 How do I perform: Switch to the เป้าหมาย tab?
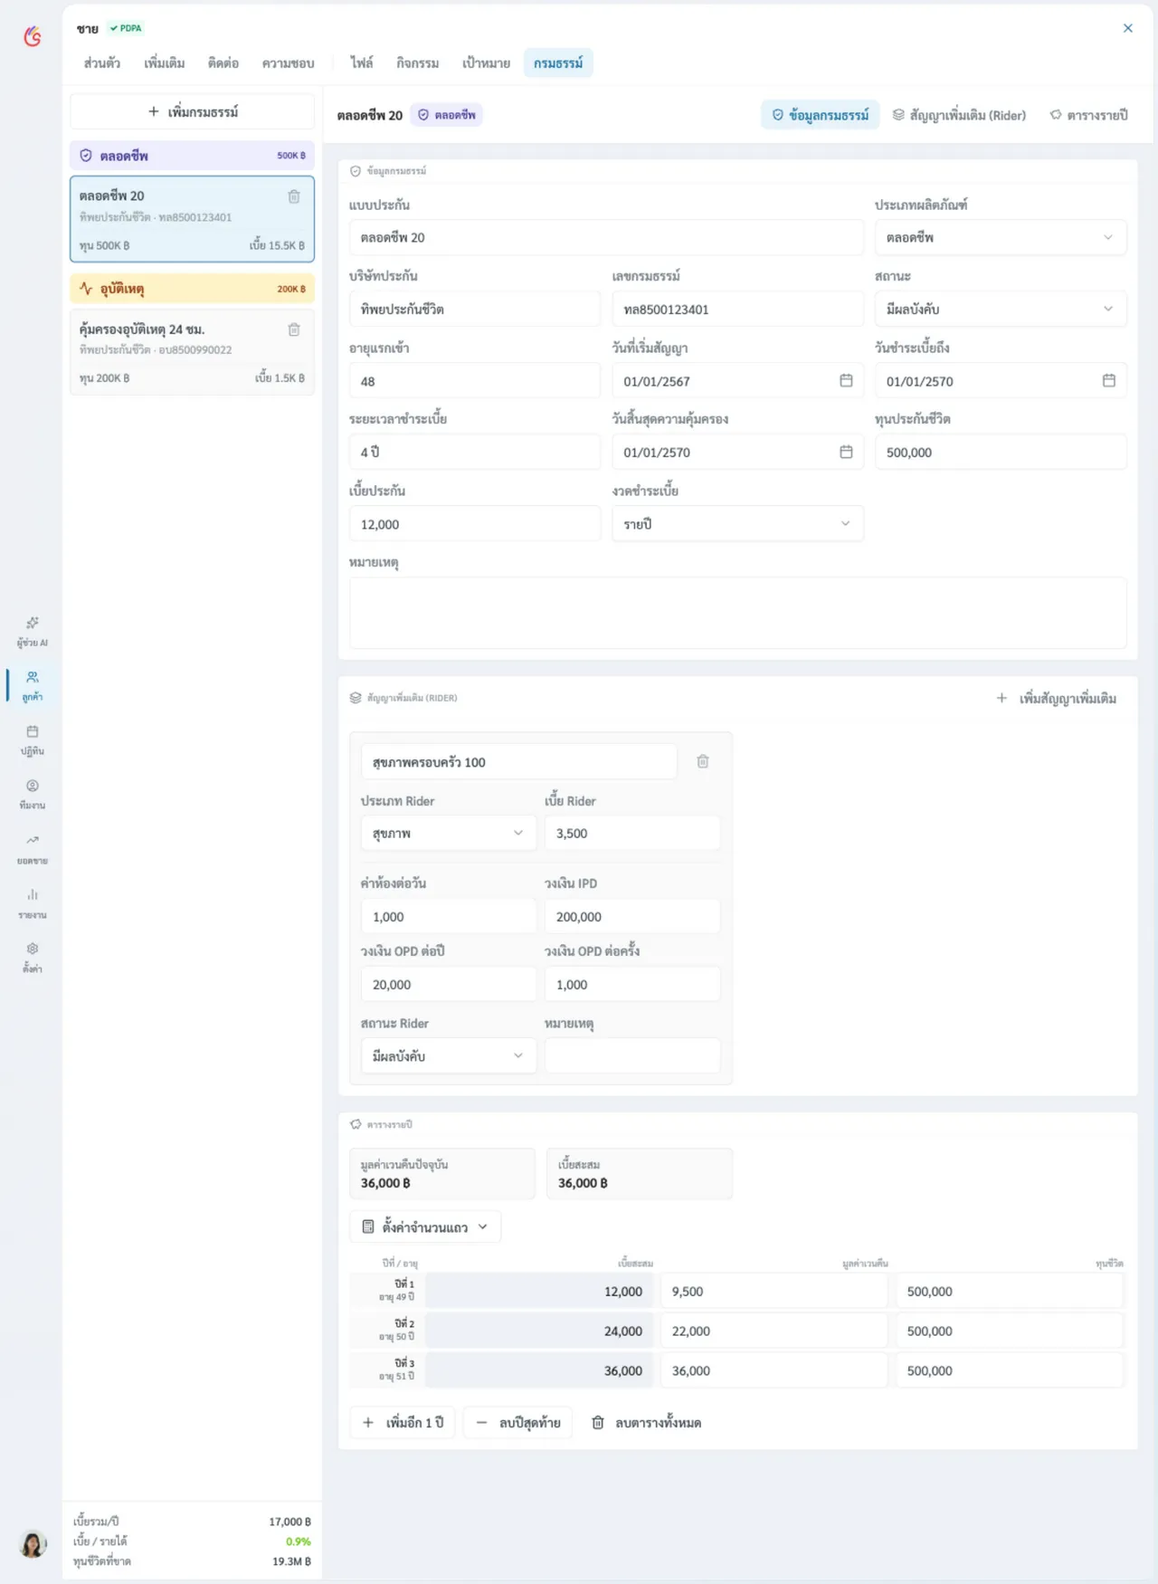(486, 62)
